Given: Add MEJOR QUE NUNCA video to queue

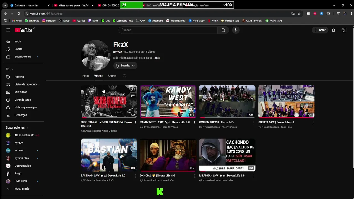Looking at the screenshot, I should (x=133, y=96).
